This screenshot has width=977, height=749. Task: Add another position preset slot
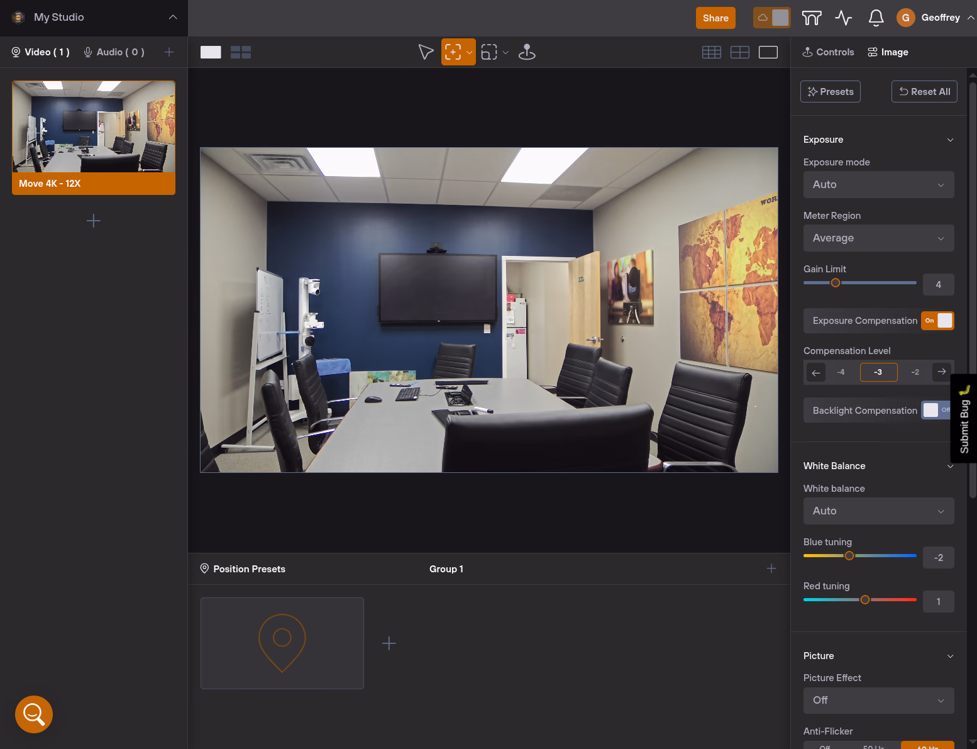coord(389,643)
